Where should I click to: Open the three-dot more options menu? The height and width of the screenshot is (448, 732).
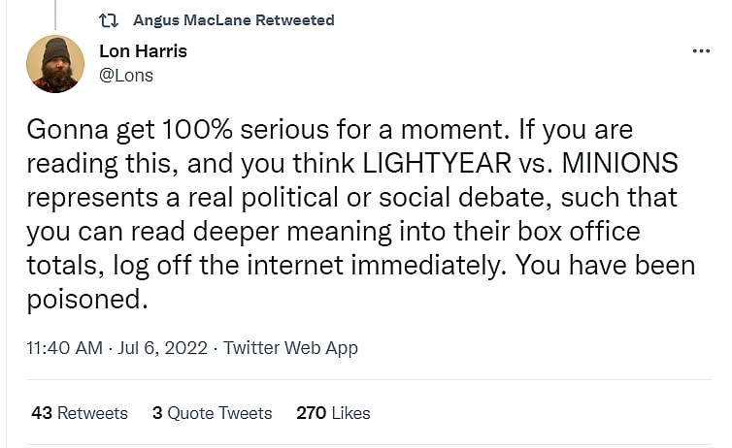701,51
